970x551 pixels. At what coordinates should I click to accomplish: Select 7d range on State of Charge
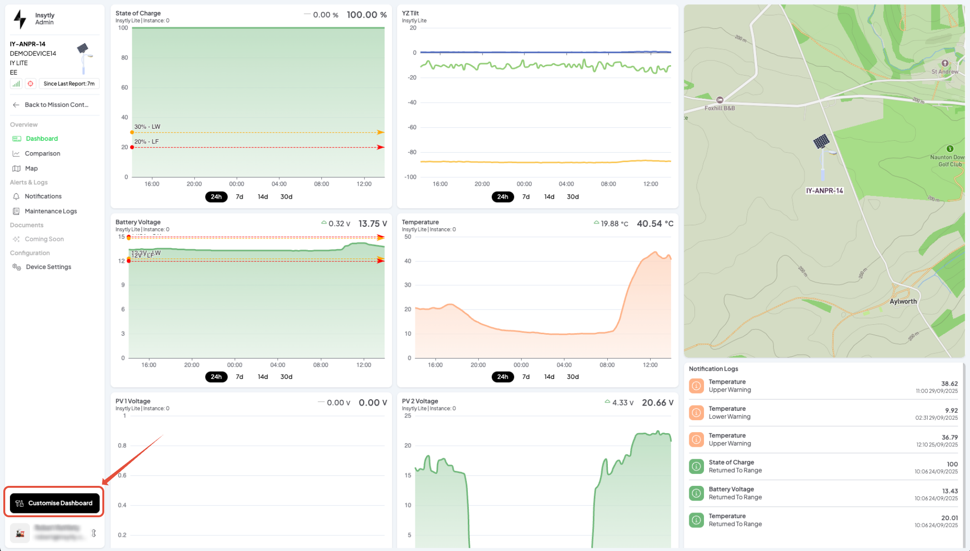point(239,197)
